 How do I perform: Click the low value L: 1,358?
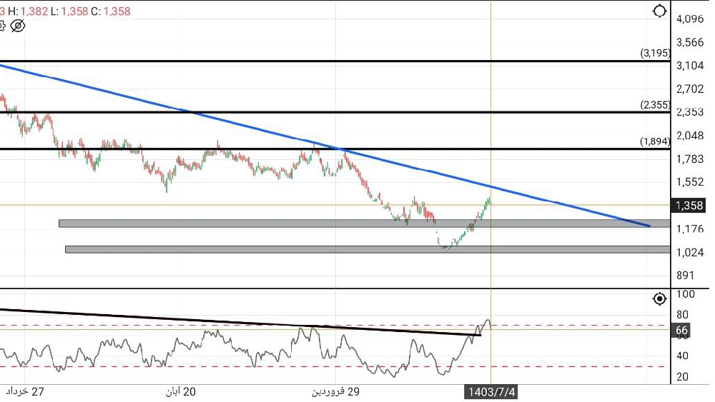[x=69, y=11]
